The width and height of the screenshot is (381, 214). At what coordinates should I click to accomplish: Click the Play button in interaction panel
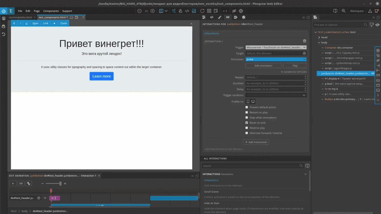click(295, 66)
